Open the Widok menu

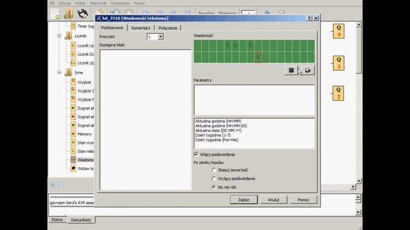[x=80, y=3]
